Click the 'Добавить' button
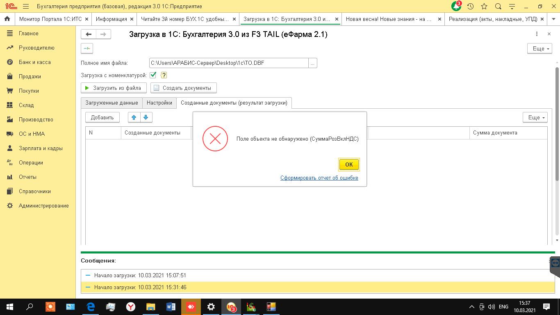 102,117
